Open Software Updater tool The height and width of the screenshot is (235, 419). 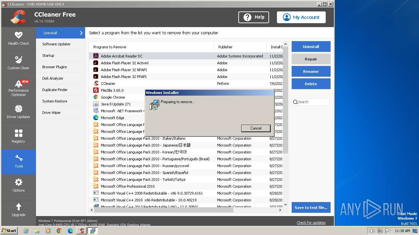(61, 44)
